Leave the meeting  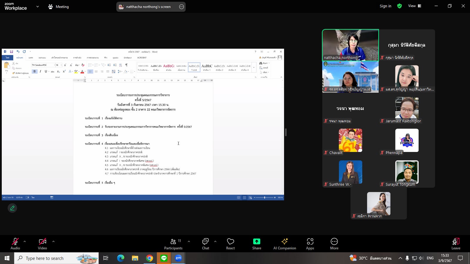pyautogui.click(x=456, y=244)
